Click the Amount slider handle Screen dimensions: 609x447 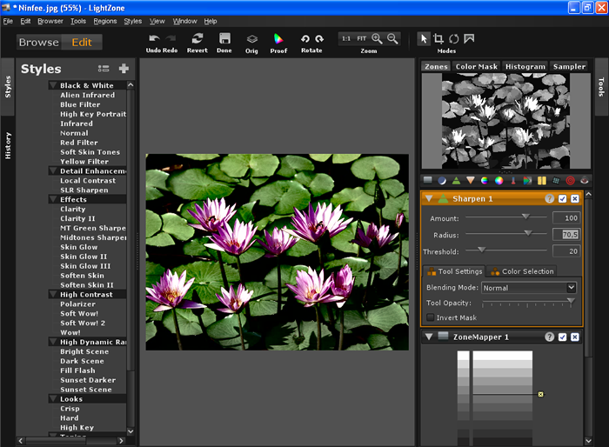[525, 217]
